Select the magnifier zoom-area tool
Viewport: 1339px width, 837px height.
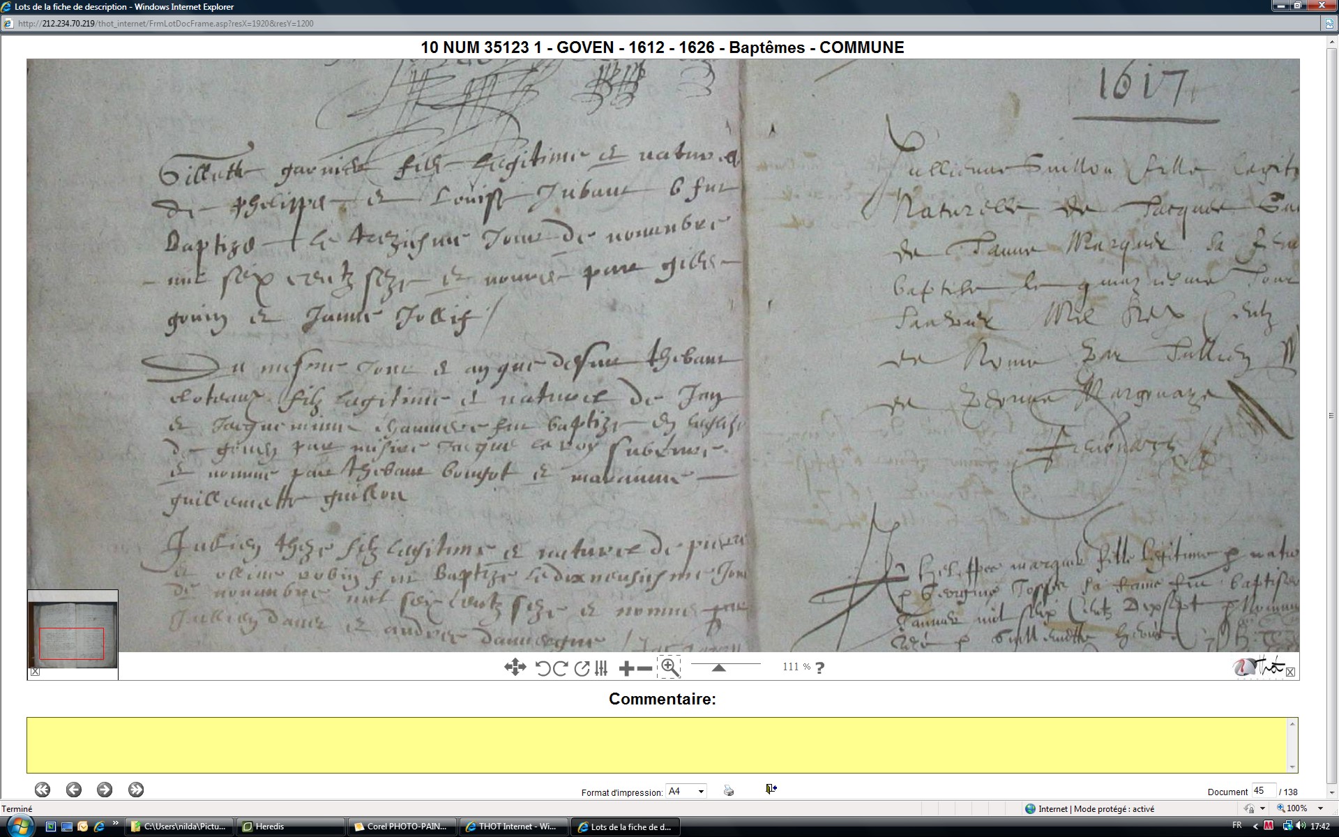(669, 668)
